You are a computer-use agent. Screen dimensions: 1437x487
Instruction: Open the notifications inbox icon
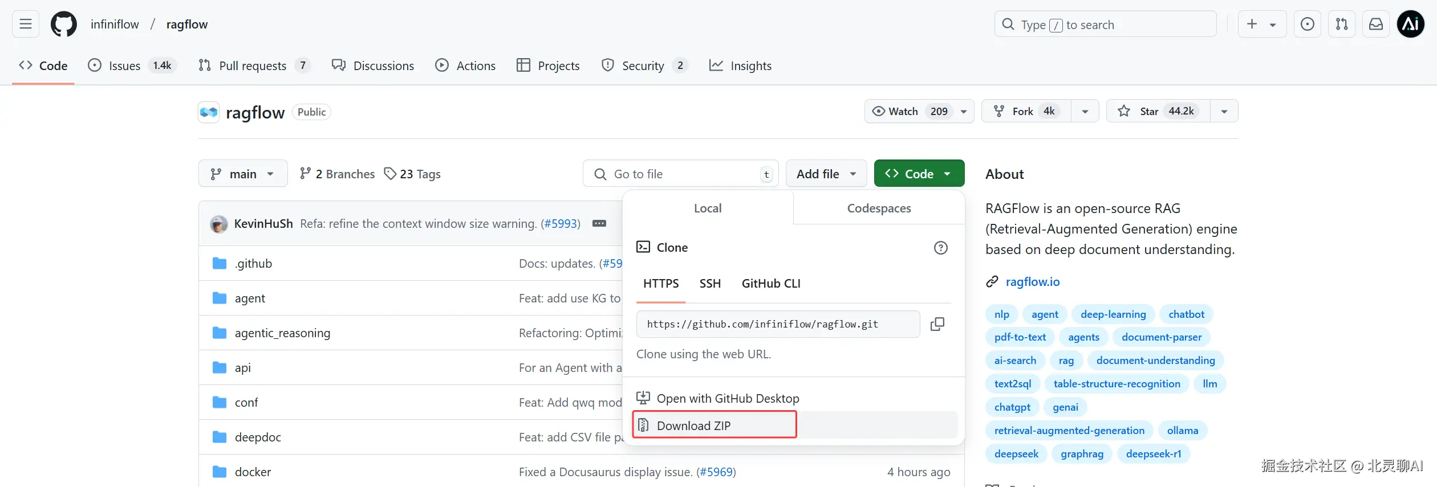coord(1376,24)
